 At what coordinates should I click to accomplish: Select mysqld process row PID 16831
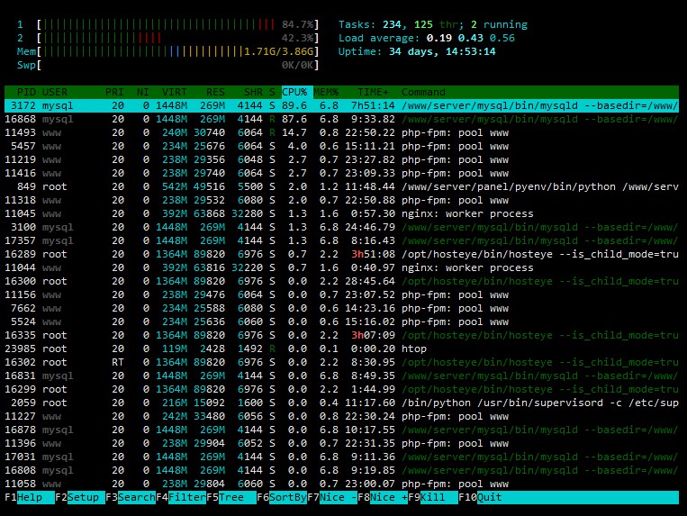coord(341,376)
